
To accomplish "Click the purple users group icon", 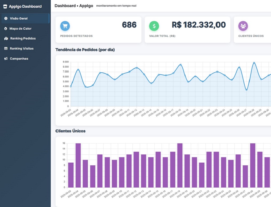I will [x=243, y=26].
